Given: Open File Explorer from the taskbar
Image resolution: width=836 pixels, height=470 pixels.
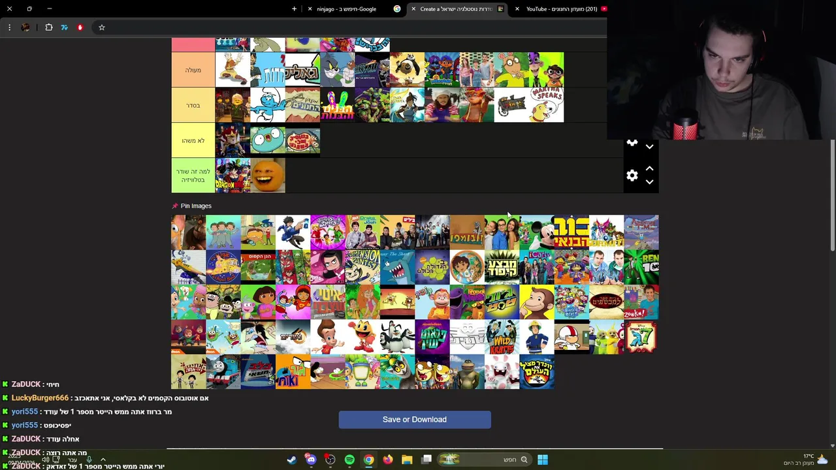Looking at the screenshot, I should pos(407,460).
